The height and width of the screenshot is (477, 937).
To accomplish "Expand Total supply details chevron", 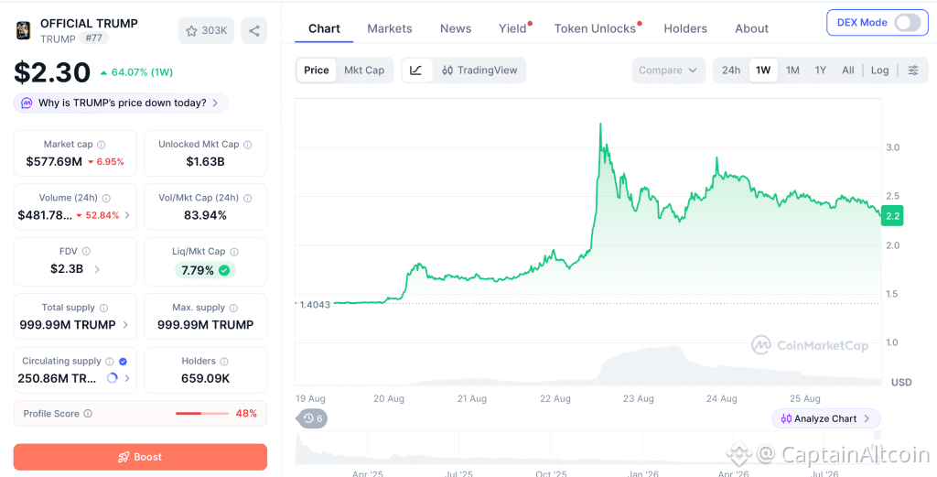I will (125, 325).
